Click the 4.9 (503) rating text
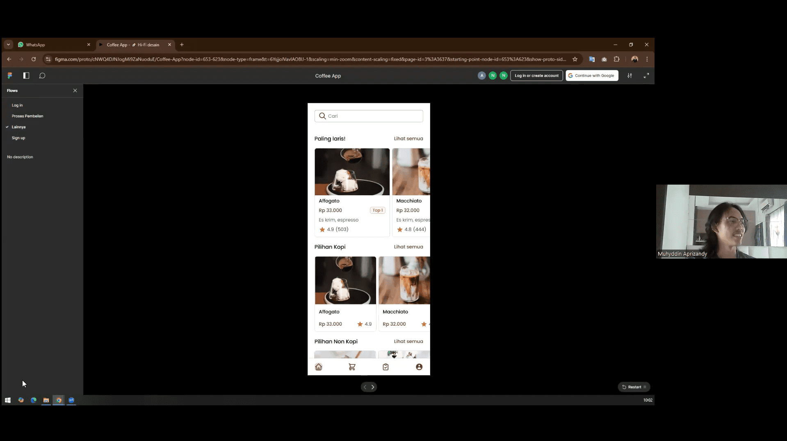 pos(338,229)
